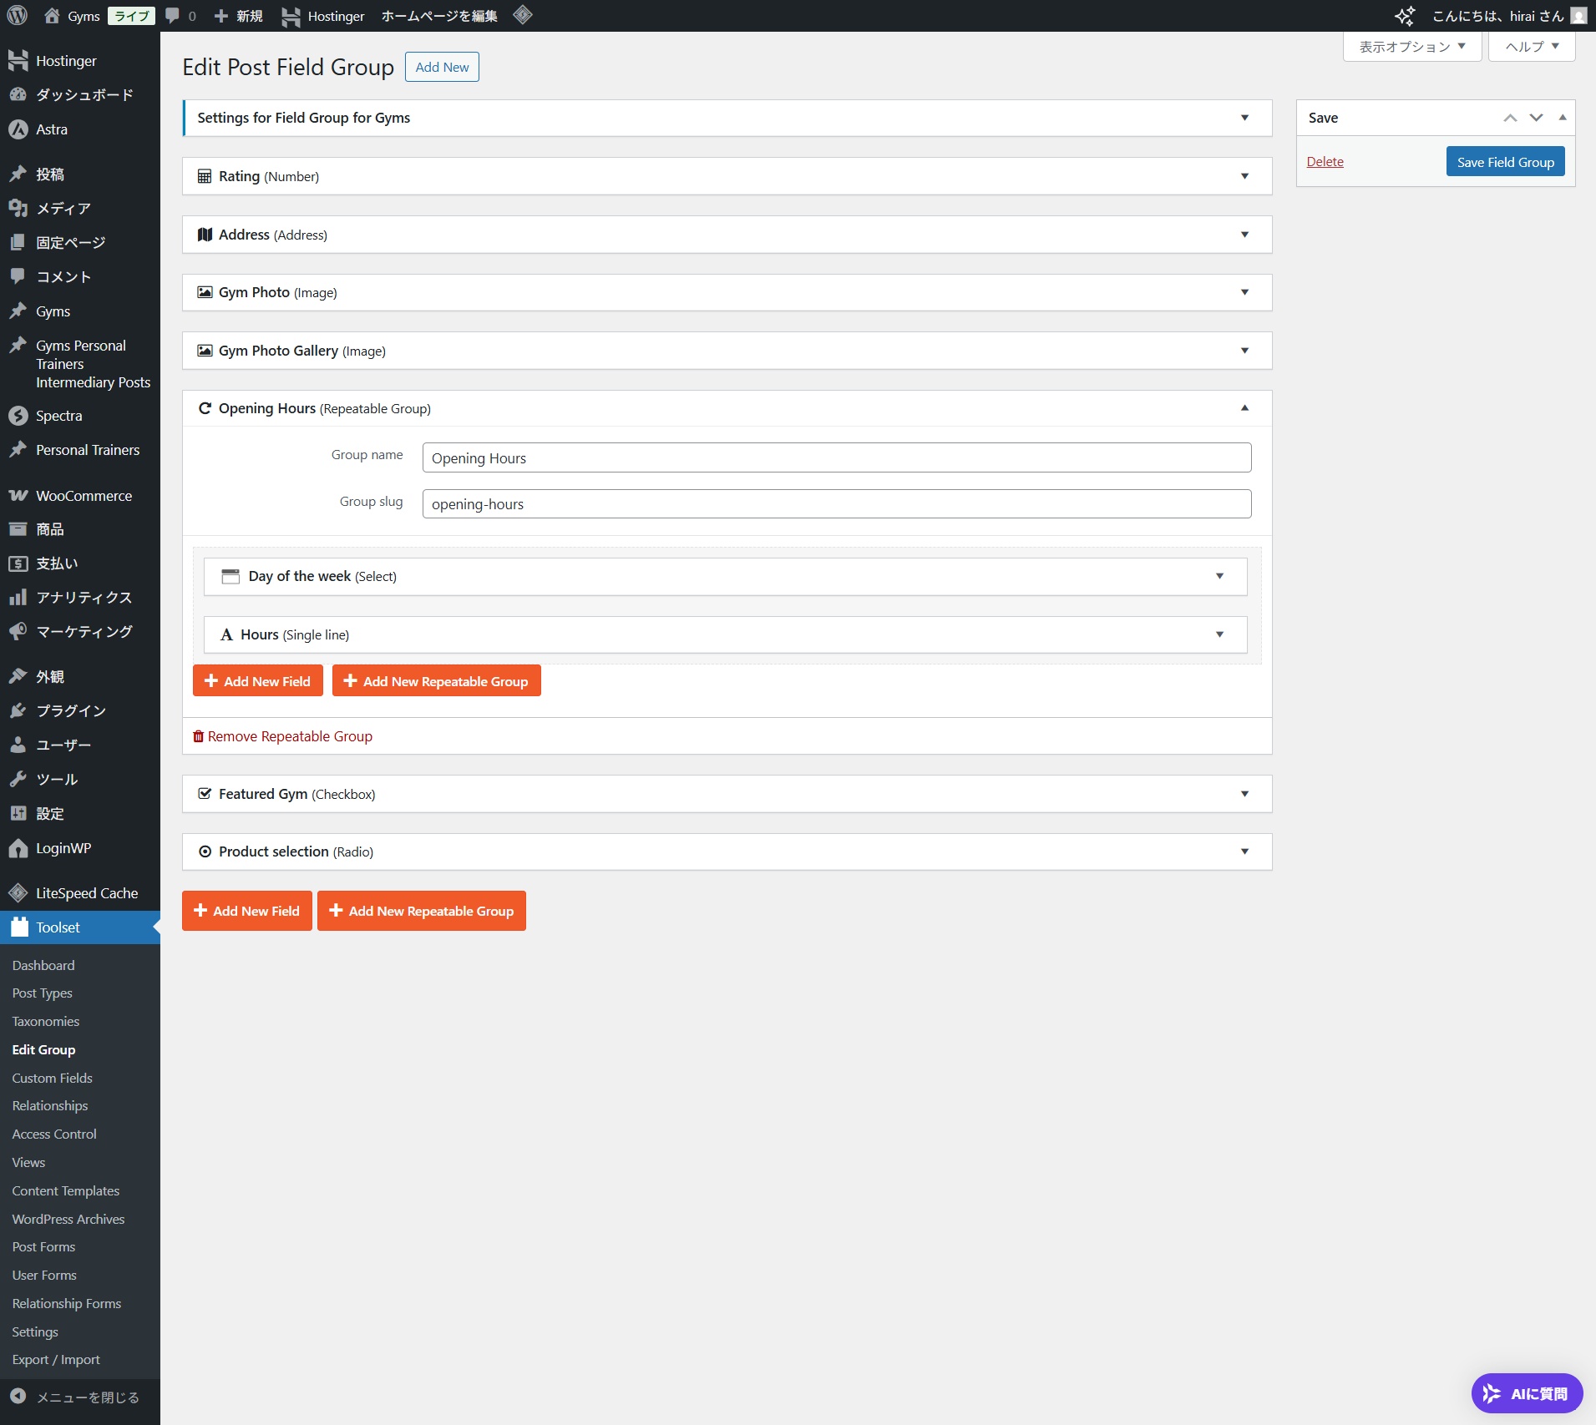Expand the Product selection (Radio) field

coord(1244,851)
